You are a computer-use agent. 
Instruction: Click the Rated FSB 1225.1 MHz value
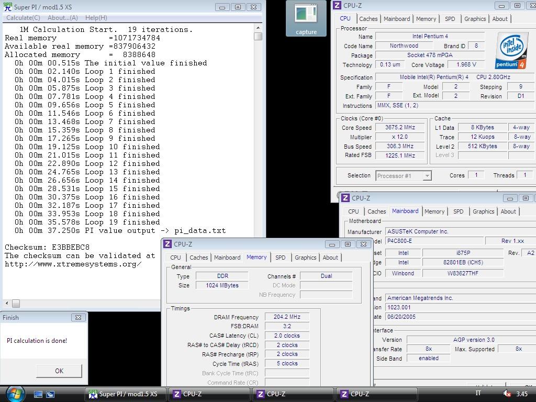[400, 155]
